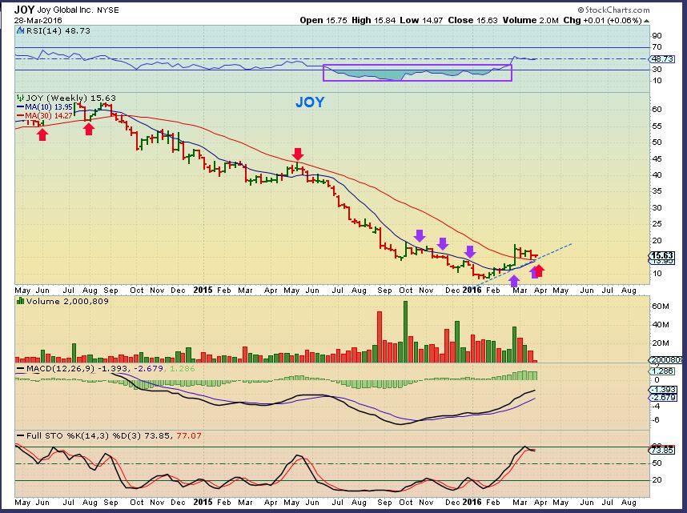The height and width of the screenshot is (513, 687).
Task: Click the date '28-Mar-2016'
Action: (38, 21)
